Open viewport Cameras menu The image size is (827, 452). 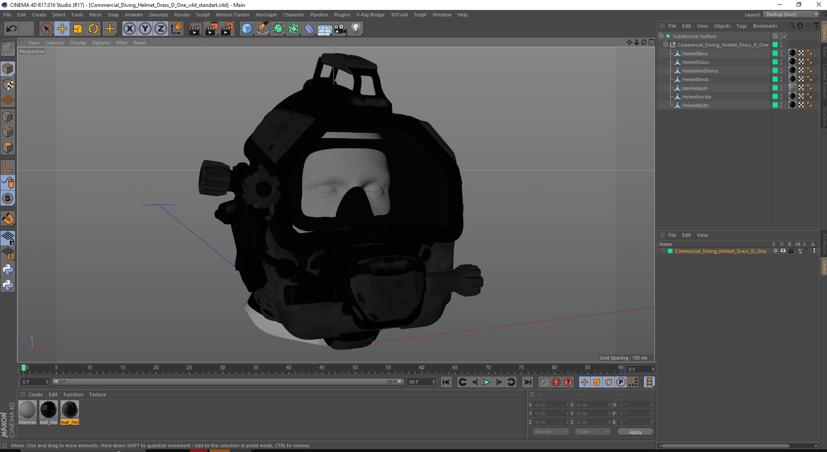point(54,43)
